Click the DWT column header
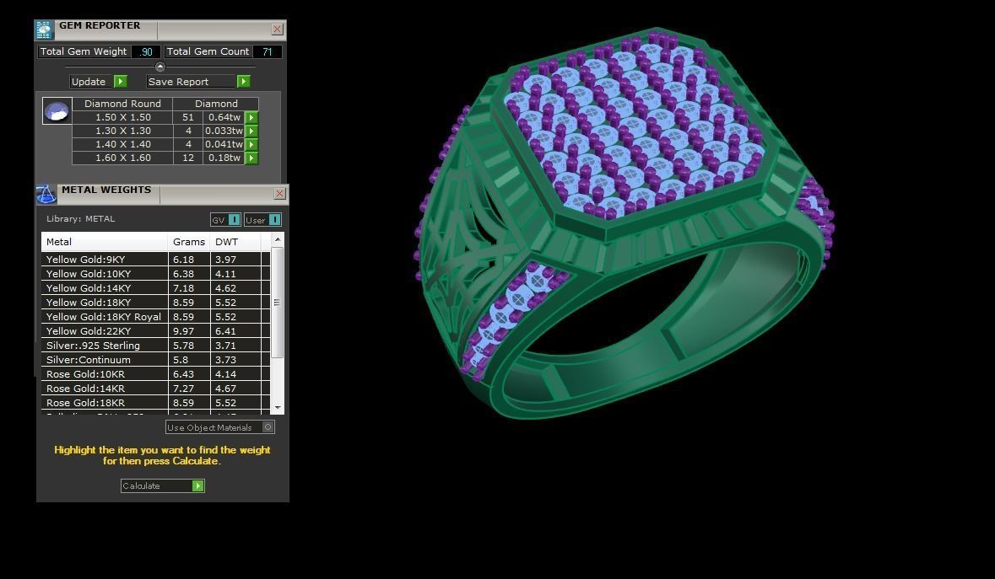 [x=235, y=242]
